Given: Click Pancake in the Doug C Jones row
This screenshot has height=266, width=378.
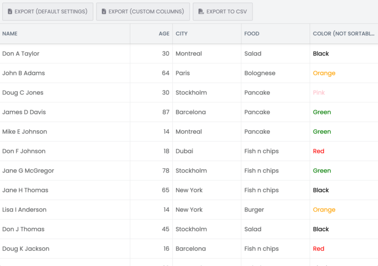Looking at the screenshot, I should click(x=257, y=92).
